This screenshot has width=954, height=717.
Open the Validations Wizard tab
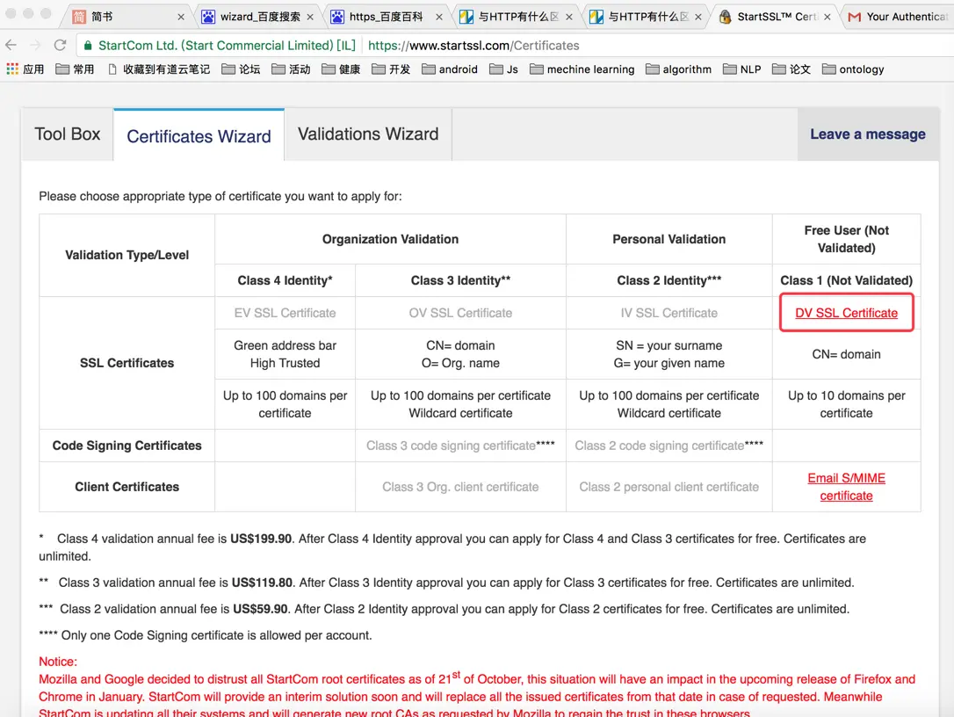pyautogui.click(x=368, y=134)
